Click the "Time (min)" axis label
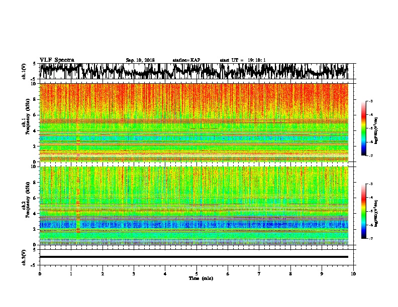The height and width of the screenshot is (307, 398). 201,278
